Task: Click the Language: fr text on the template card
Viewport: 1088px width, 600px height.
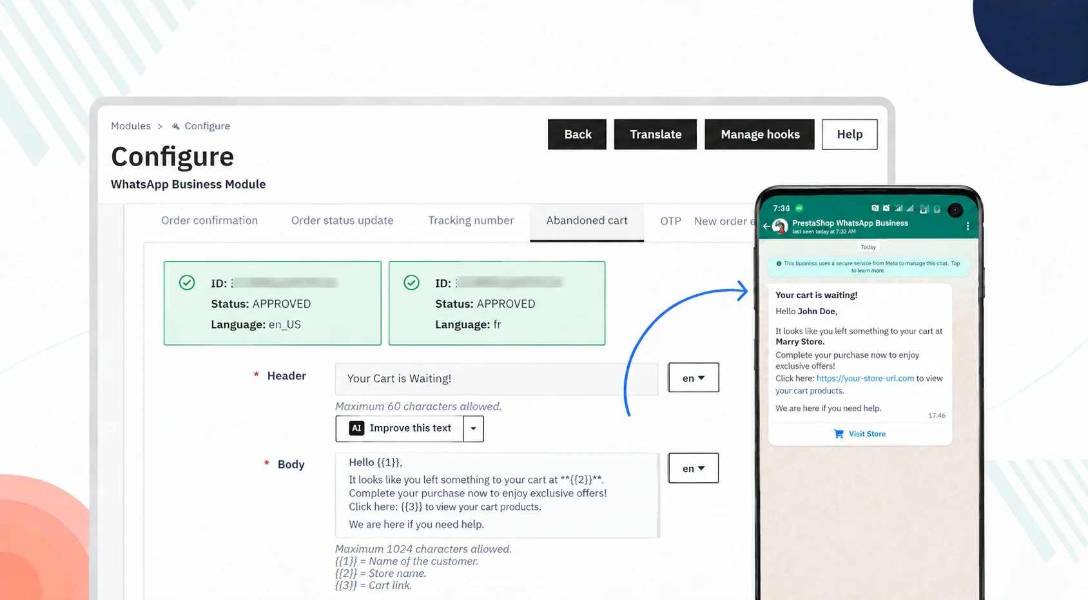Action: [468, 324]
